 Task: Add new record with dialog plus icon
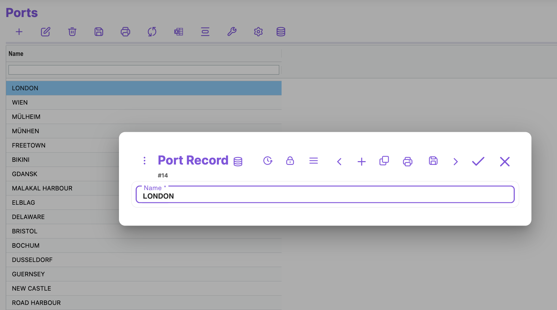pyautogui.click(x=362, y=161)
